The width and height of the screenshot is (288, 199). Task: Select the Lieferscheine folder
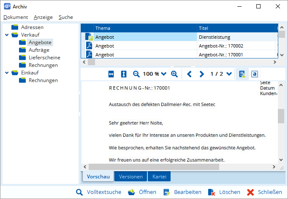(x=44, y=58)
